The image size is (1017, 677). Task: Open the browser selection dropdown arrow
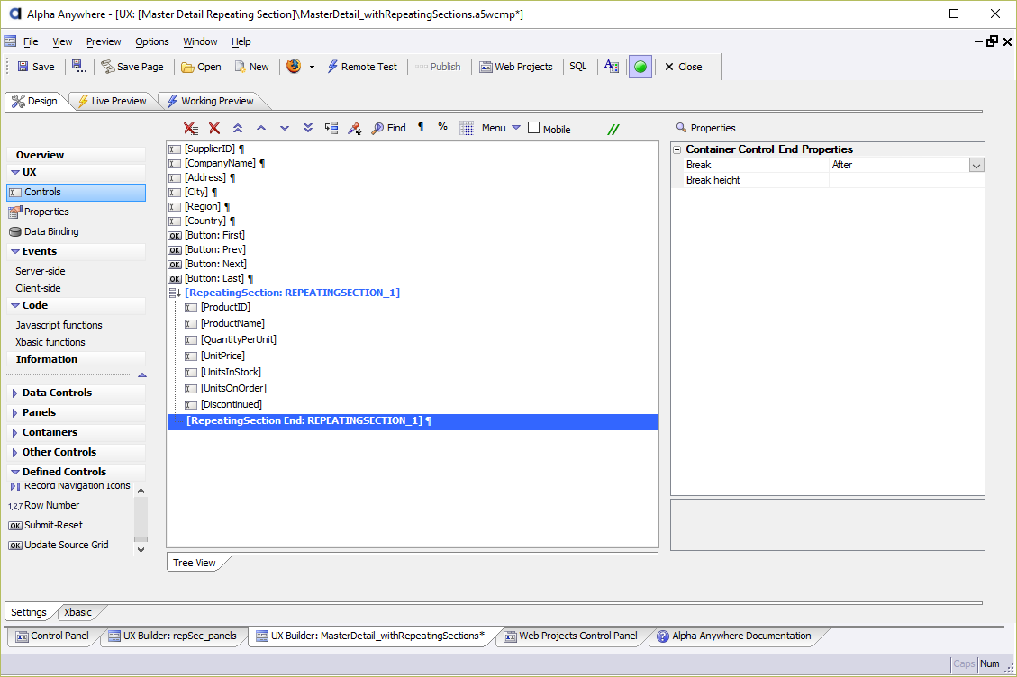[x=312, y=67]
